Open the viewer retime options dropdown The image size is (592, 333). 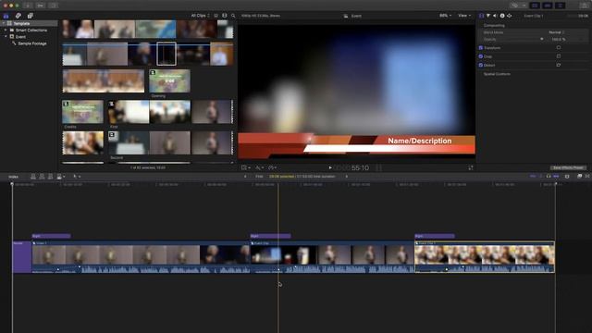(273, 167)
